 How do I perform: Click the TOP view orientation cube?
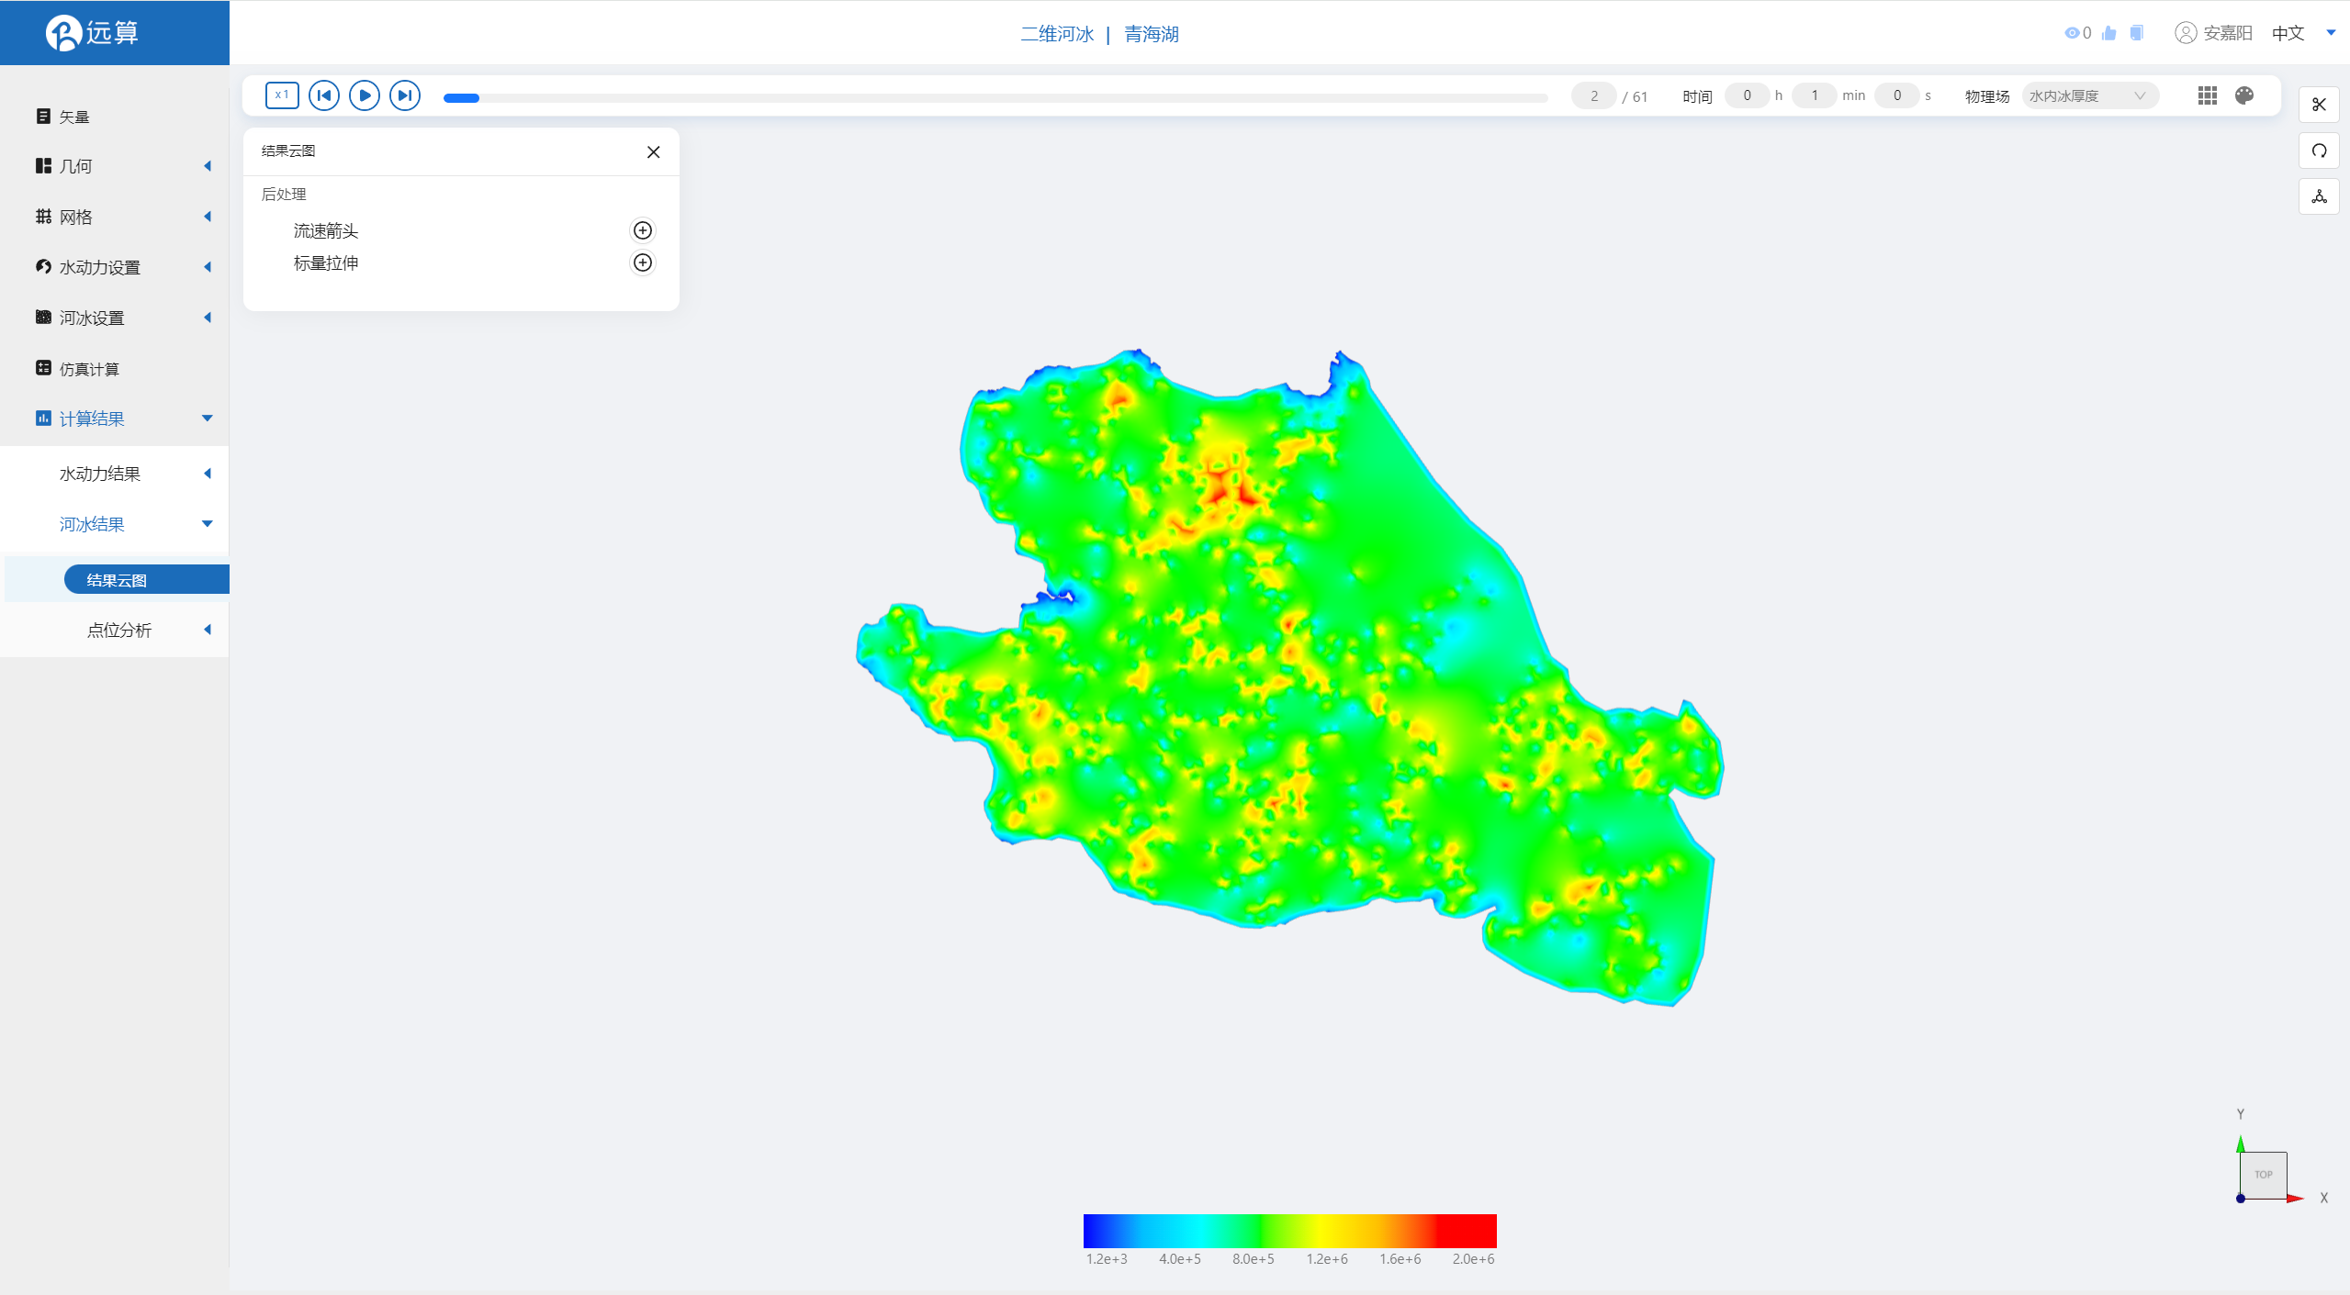click(2263, 1175)
